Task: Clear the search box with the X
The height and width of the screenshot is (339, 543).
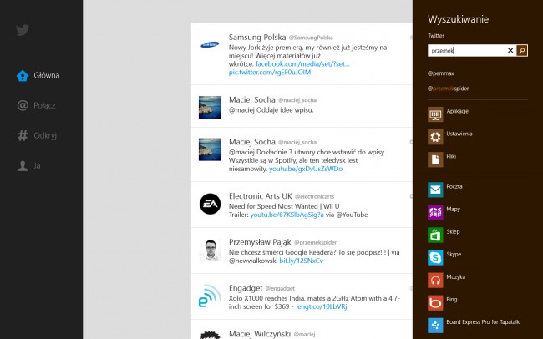Action: coord(510,51)
